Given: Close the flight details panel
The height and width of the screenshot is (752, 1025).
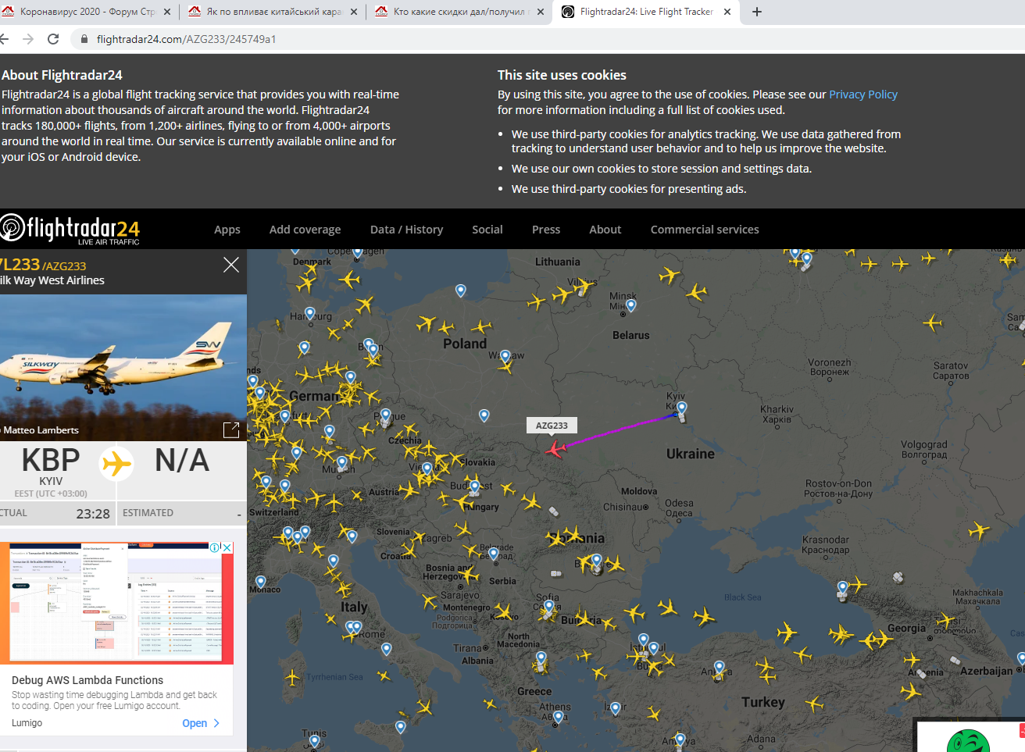Looking at the screenshot, I should 231,265.
